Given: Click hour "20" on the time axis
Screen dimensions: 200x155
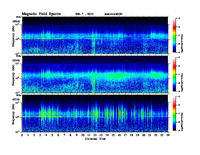Looking at the screenshot, I should click(144, 135).
